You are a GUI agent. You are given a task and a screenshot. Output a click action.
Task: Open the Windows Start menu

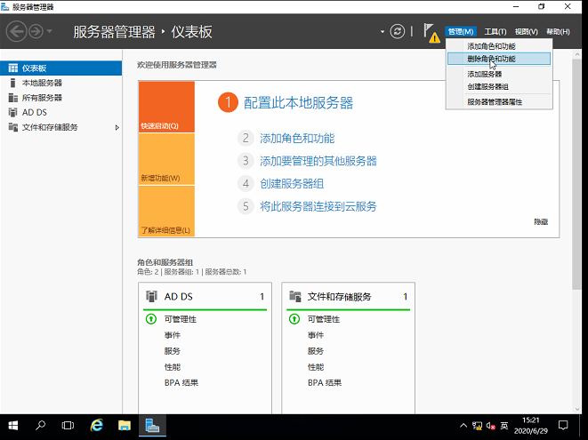[x=13, y=426]
